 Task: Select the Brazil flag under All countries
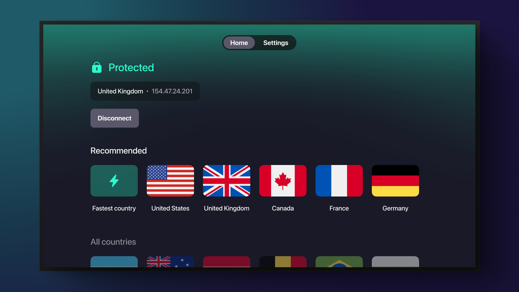339,262
